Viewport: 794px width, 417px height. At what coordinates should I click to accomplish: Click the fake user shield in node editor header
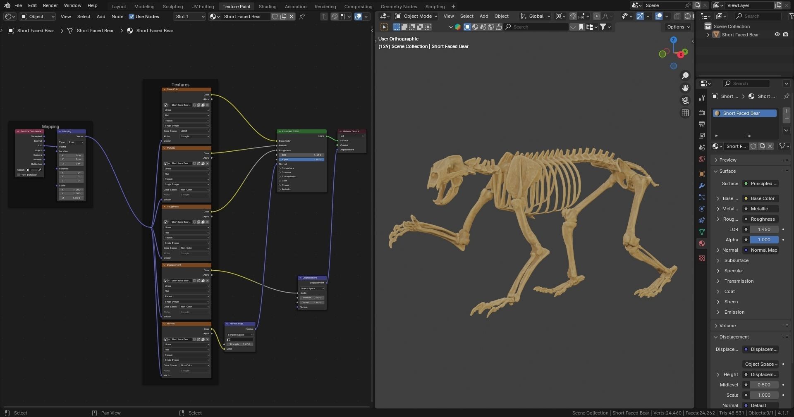275,17
